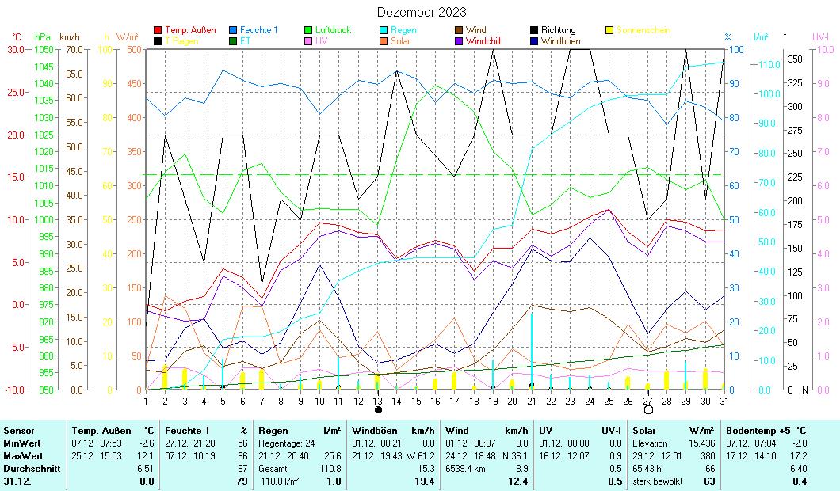Click the 'Elevation' label in Solar column
840x491 pixels.
[650, 443]
